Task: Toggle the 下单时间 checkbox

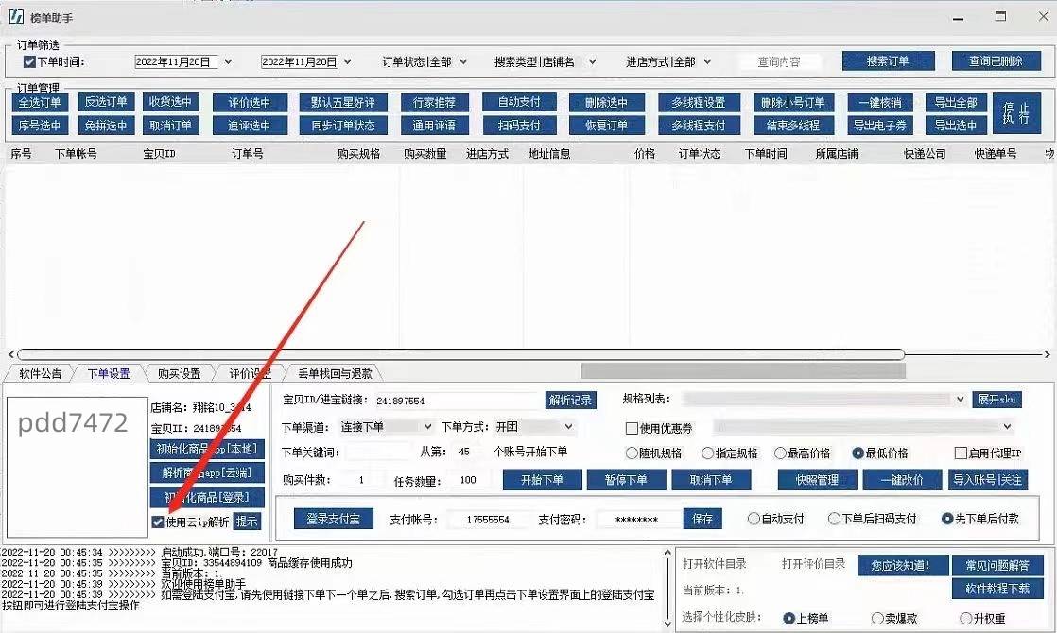Action: (x=29, y=62)
